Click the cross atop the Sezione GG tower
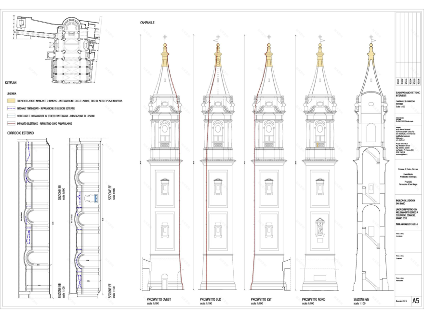Screen dimensions: 424x318 point(371,38)
